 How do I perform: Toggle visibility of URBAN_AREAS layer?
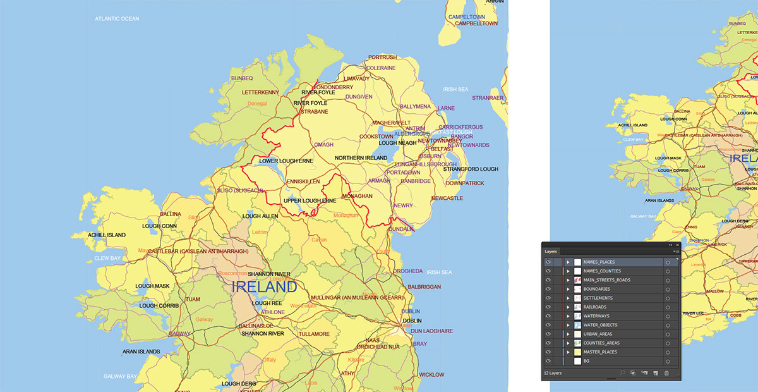click(x=548, y=334)
